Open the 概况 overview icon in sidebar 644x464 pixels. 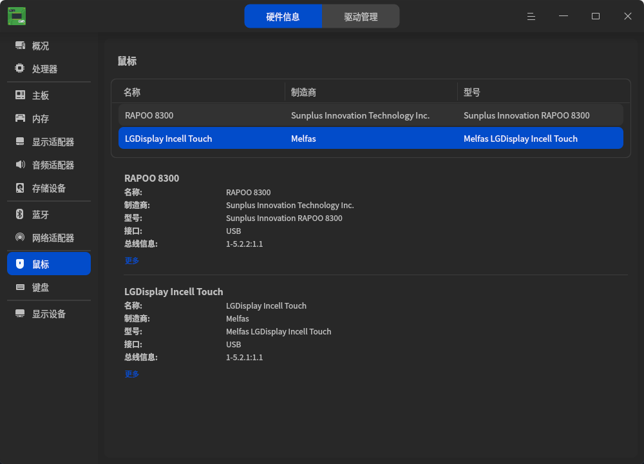tap(20, 46)
